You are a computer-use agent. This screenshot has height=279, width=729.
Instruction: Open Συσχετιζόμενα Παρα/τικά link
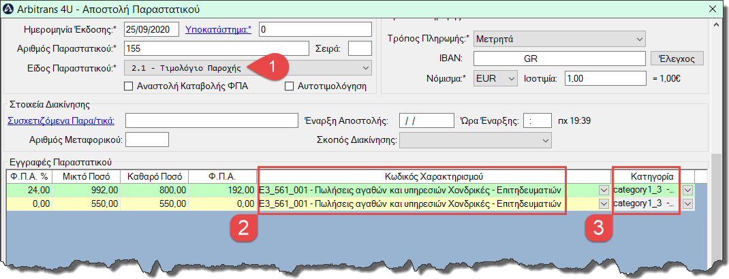coord(61,121)
